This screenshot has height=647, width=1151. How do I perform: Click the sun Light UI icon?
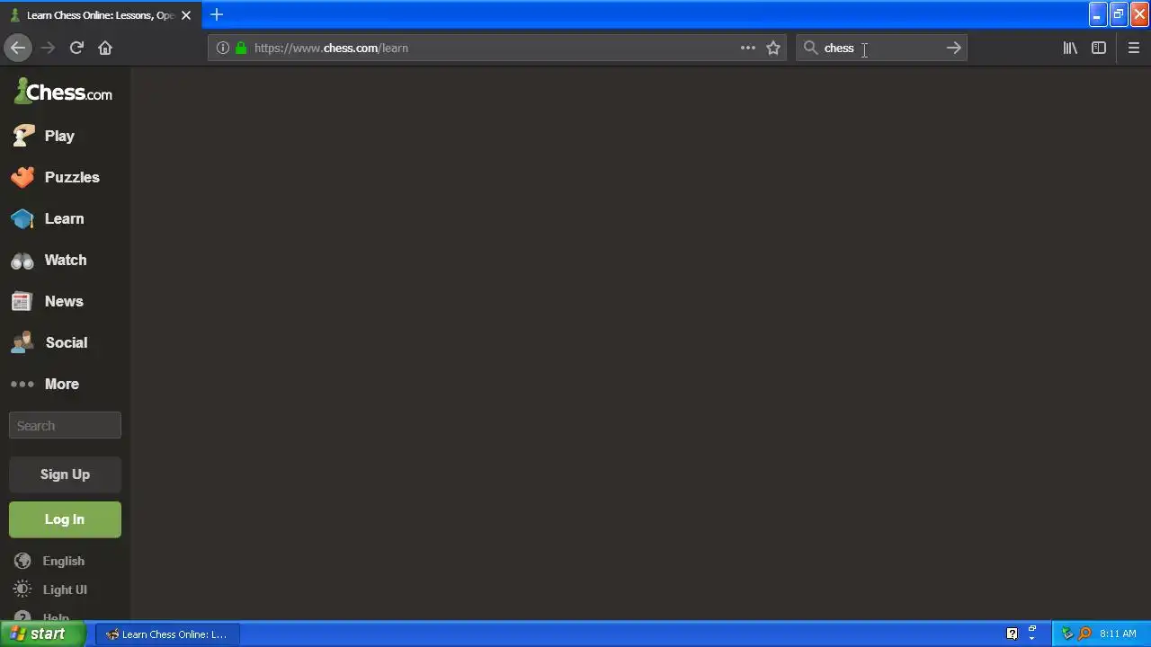pyautogui.click(x=22, y=589)
